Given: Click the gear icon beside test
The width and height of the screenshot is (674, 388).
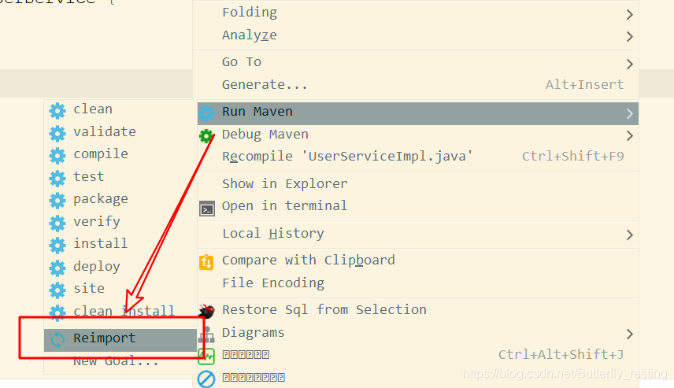Looking at the screenshot, I should [57, 178].
